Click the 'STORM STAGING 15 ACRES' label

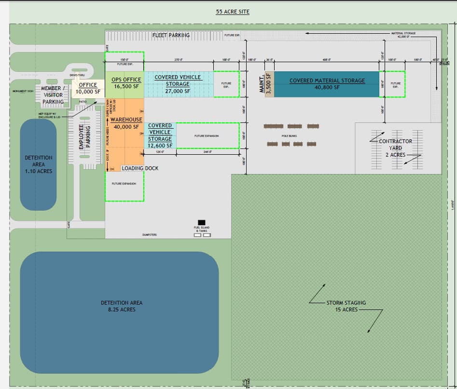(346, 306)
